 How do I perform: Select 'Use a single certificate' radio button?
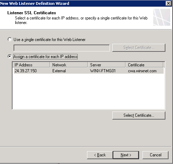(x=10, y=39)
